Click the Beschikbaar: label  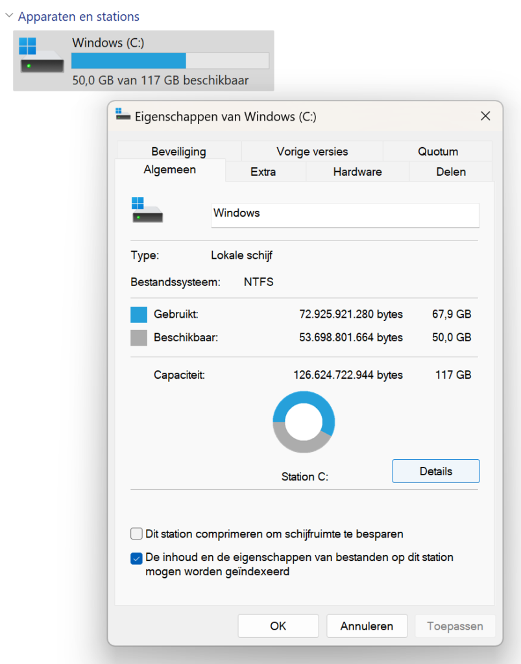coord(186,337)
